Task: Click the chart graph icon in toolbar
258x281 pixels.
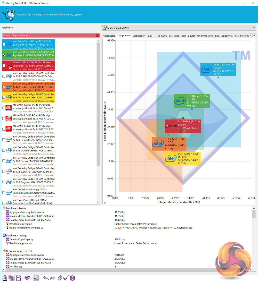Action: [x=36, y=278]
